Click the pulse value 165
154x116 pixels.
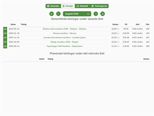(x=148, y=33)
